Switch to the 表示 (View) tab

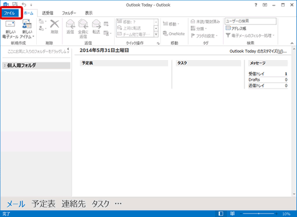tap(89, 13)
